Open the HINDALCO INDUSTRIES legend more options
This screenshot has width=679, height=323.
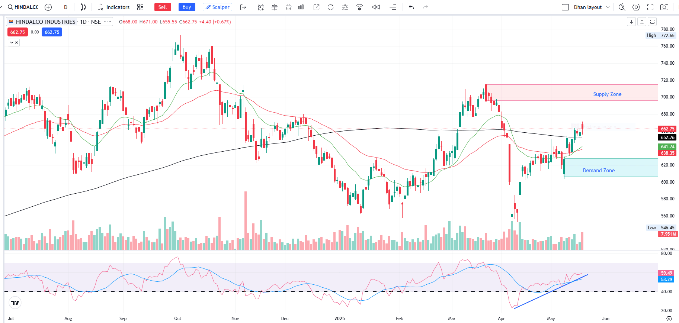click(108, 22)
